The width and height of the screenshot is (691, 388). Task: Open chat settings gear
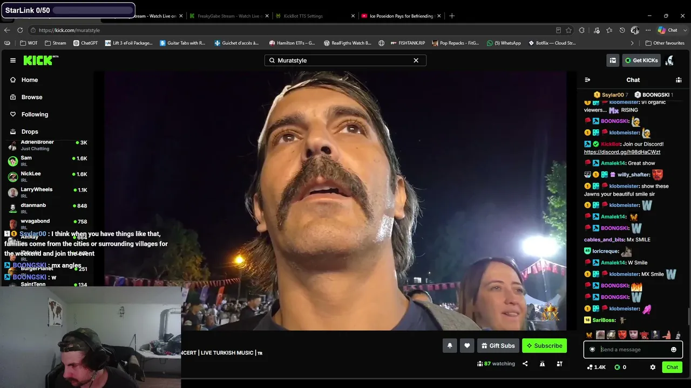pyautogui.click(x=653, y=367)
